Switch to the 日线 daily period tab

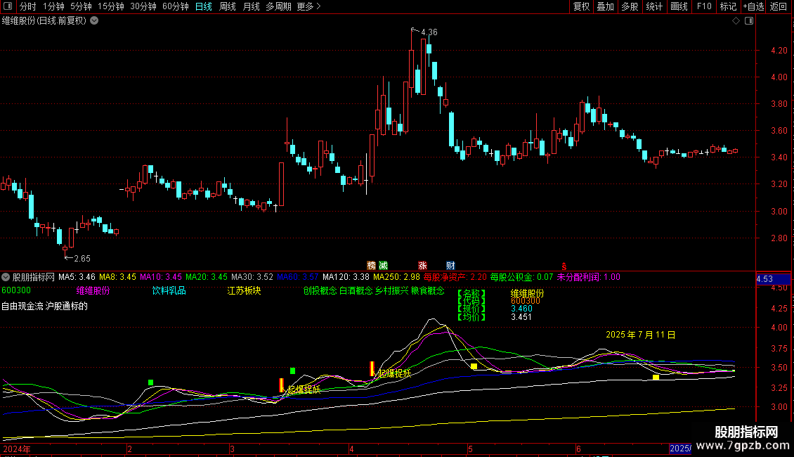(x=204, y=7)
